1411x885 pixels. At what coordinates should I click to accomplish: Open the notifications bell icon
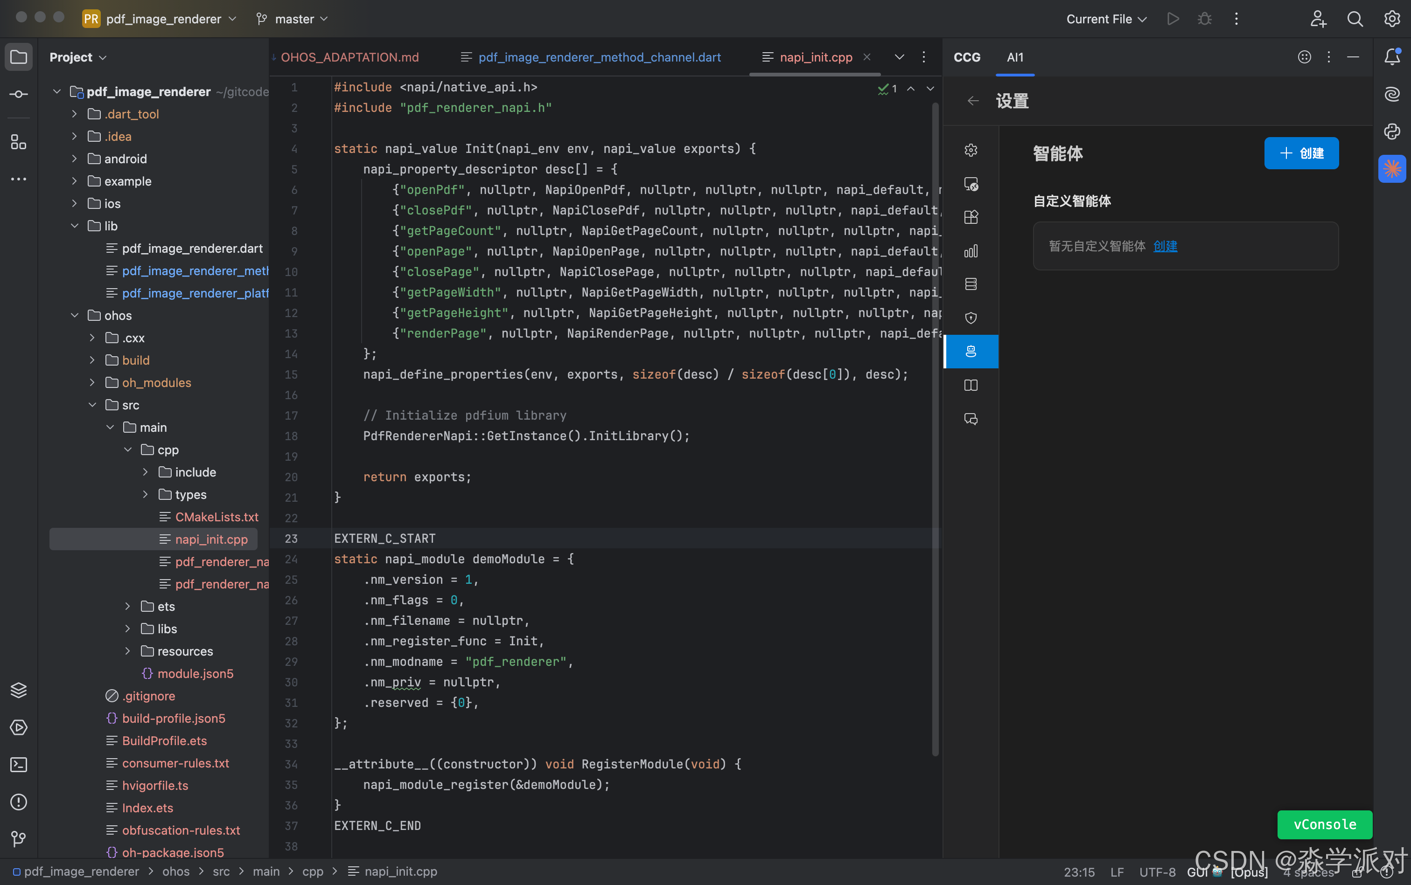tap(1392, 57)
